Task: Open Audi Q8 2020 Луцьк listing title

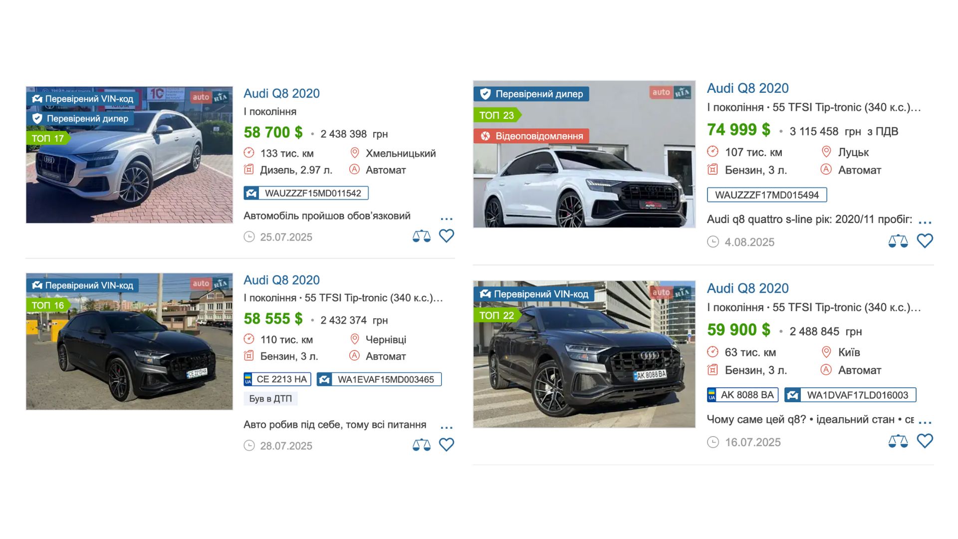Action: tap(747, 88)
